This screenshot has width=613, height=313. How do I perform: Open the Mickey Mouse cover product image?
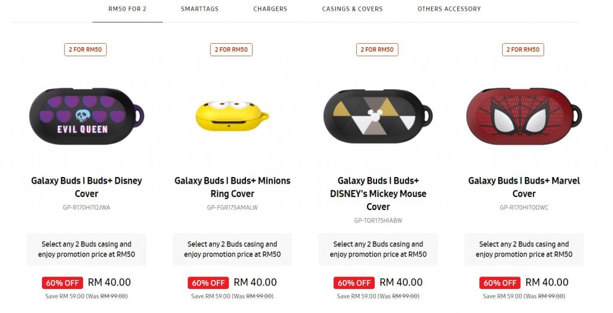tap(378, 117)
